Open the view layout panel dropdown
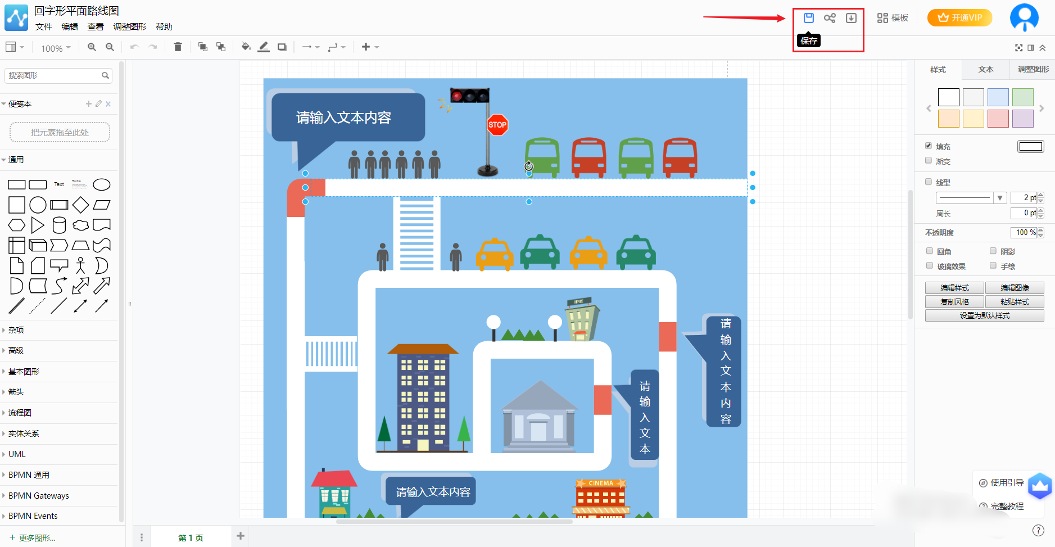 tap(15, 47)
